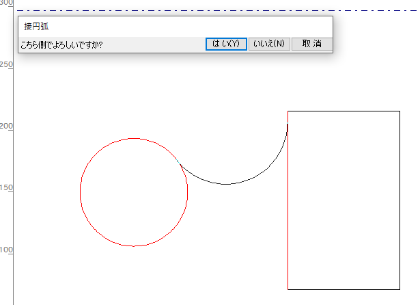Select the dashed blue horizontal line
Viewport: 420px width, 305px height.
tap(217, 10)
